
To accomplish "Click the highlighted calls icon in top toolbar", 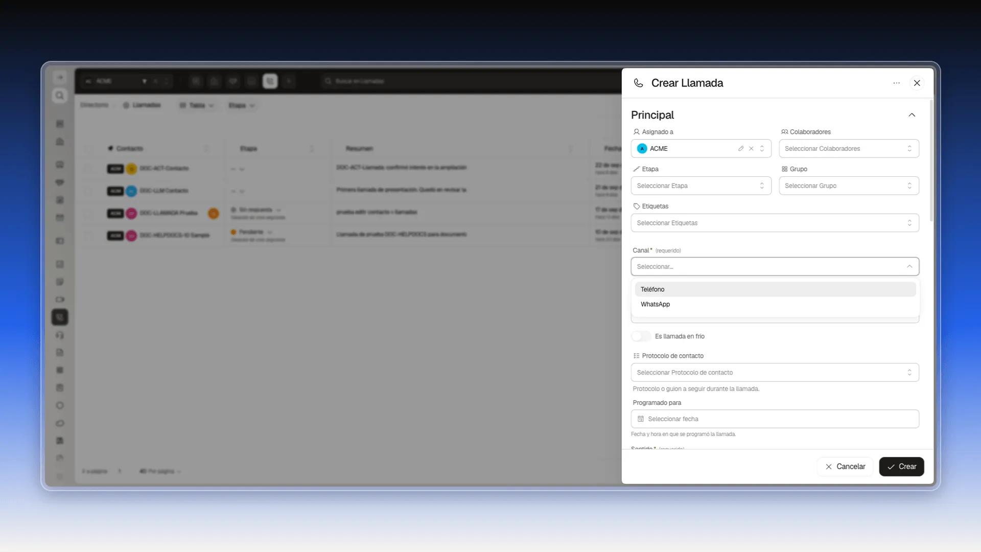I will (x=270, y=81).
